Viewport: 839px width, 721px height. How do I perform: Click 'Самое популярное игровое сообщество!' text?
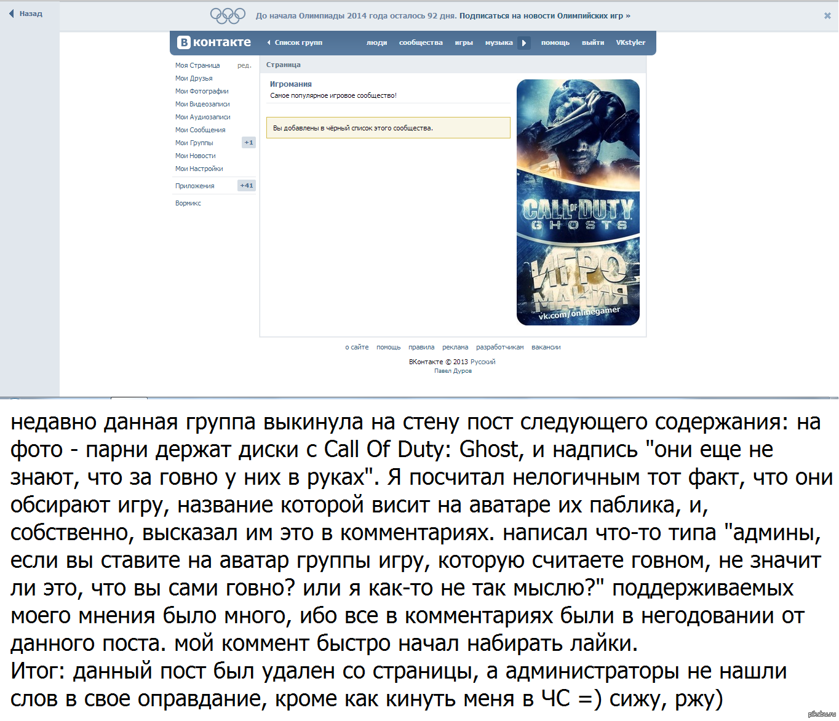tap(333, 95)
